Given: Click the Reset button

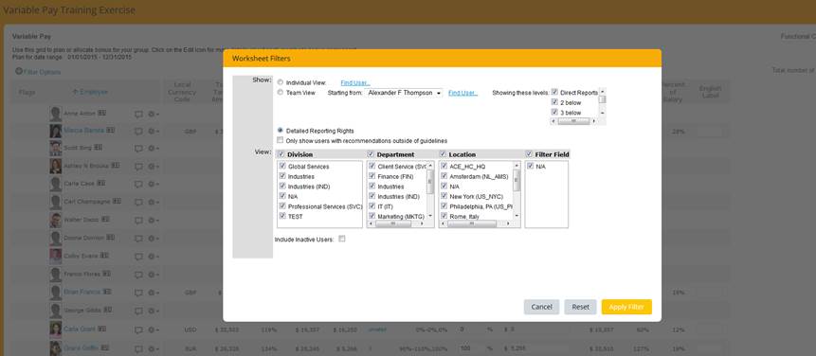Looking at the screenshot, I should click(580, 307).
